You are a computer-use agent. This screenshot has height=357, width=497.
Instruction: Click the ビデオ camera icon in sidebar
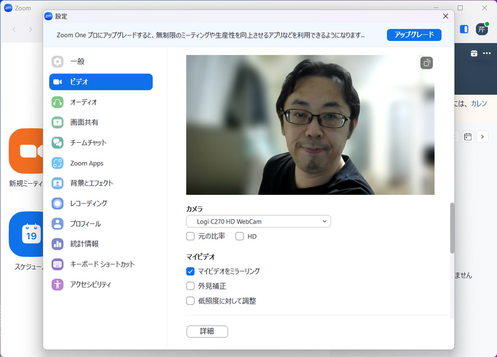57,82
